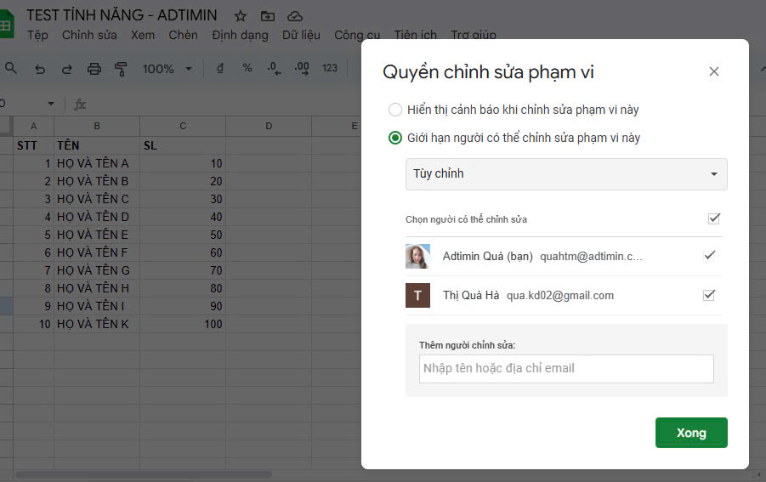Apply percent format
This screenshot has height=482, width=766.
(x=247, y=68)
